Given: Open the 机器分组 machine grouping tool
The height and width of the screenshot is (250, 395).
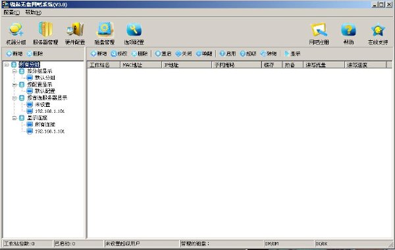Looking at the screenshot, I should pos(16,33).
